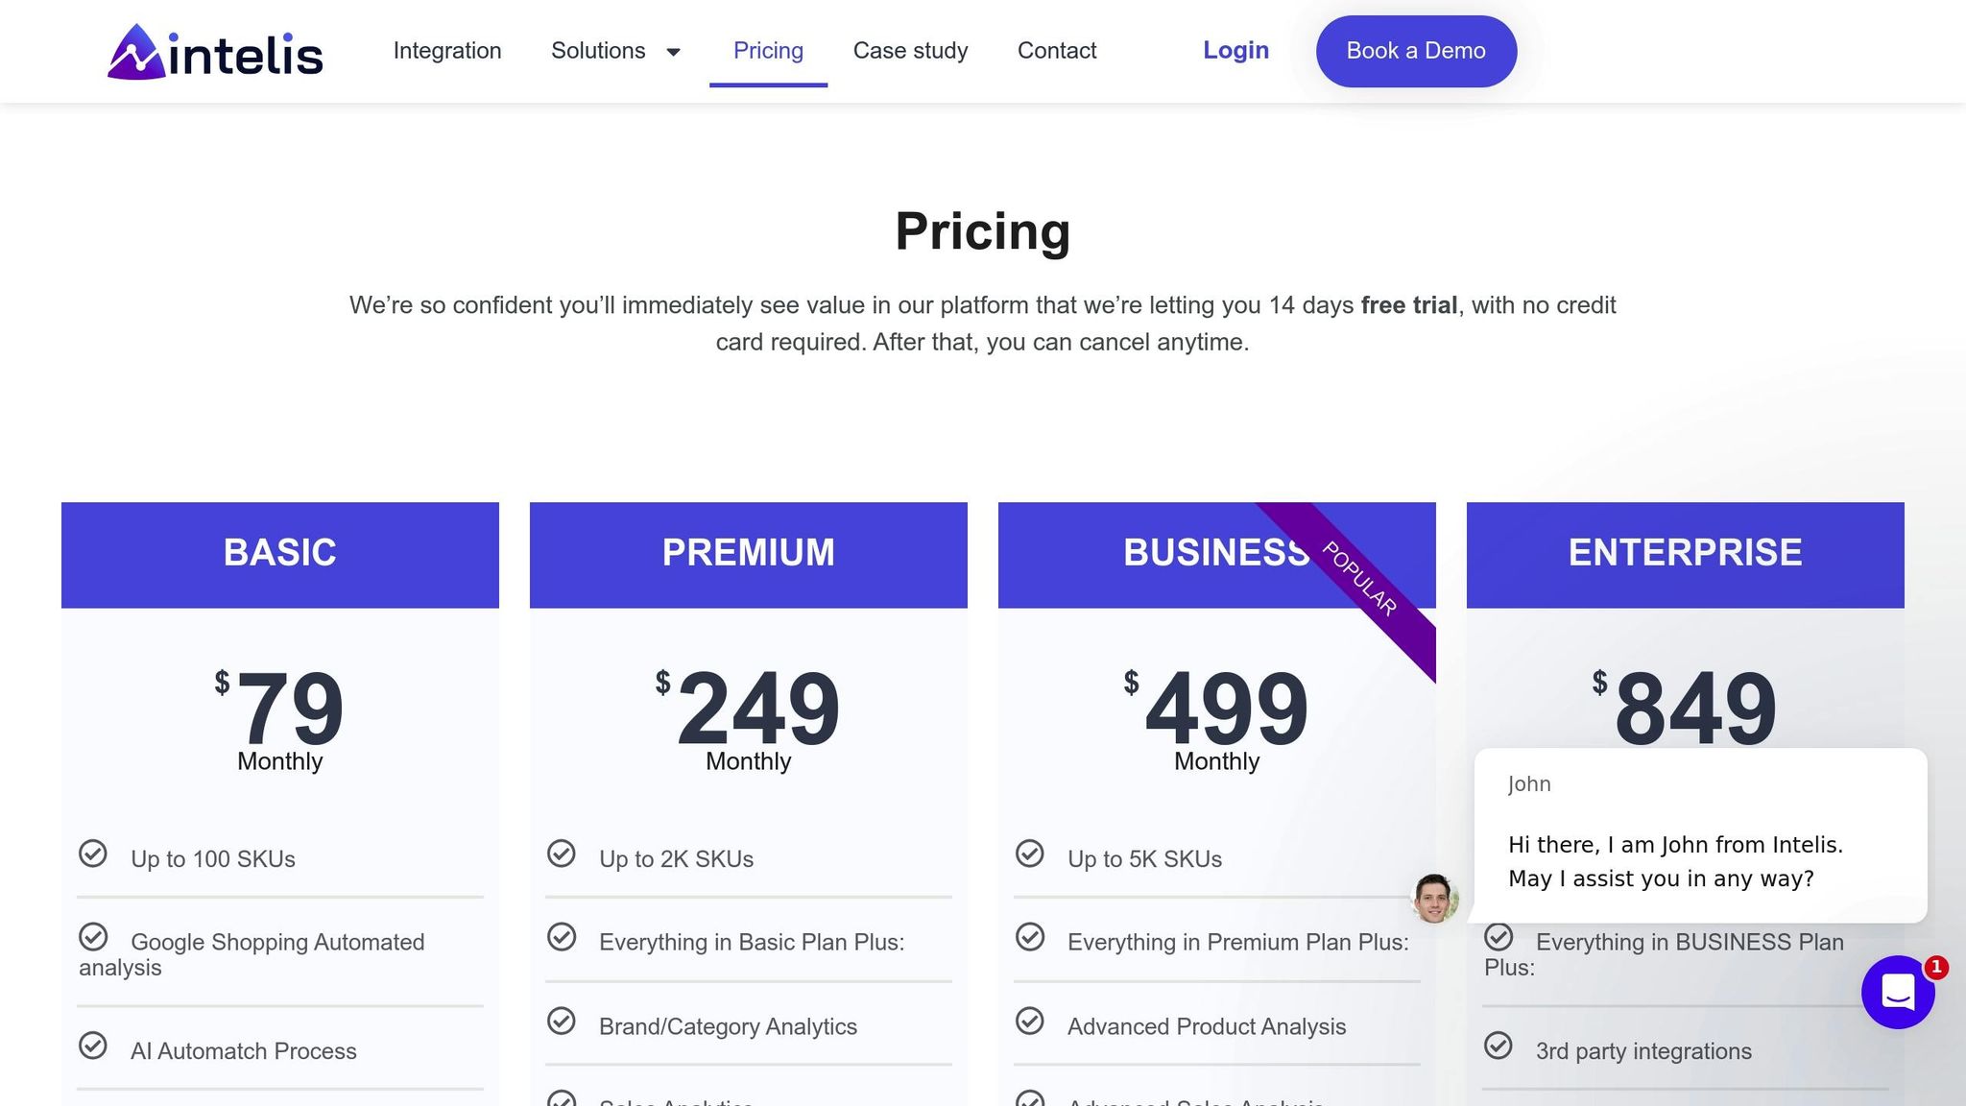Click the Login link

pyautogui.click(x=1235, y=51)
